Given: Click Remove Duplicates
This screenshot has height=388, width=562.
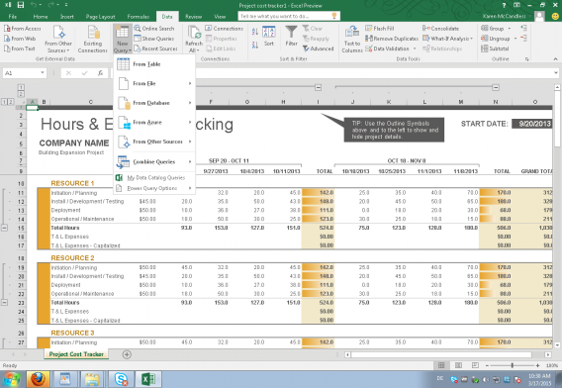Looking at the screenshot, I should 392,39.
